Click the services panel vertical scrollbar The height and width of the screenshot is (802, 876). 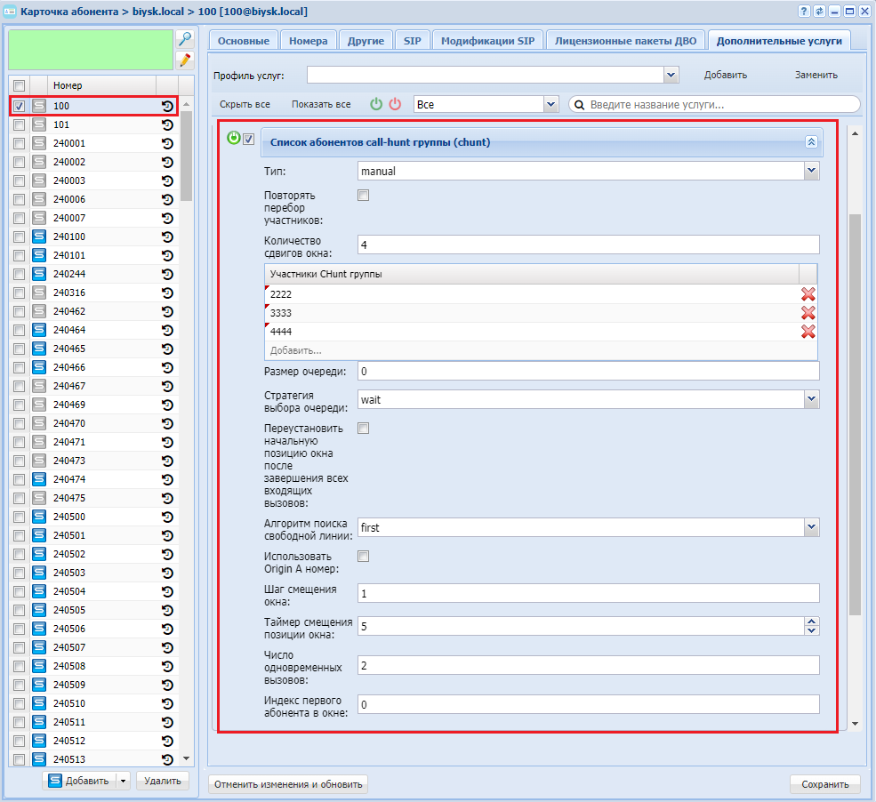point(855,413)
